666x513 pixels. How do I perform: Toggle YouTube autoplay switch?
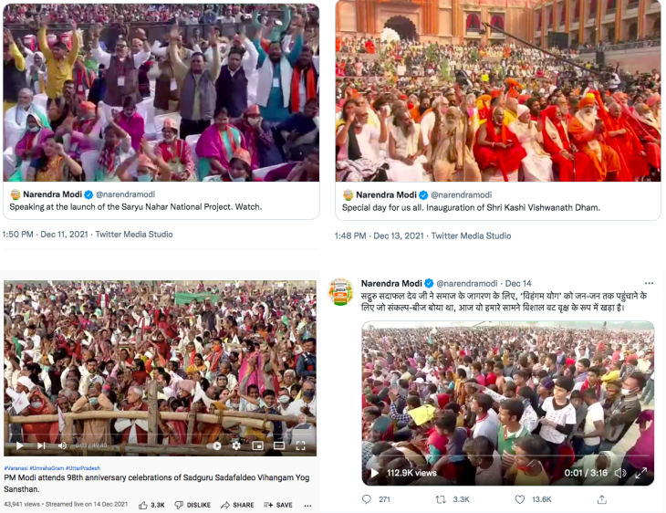pyautogui.click(x=214, y=445)
